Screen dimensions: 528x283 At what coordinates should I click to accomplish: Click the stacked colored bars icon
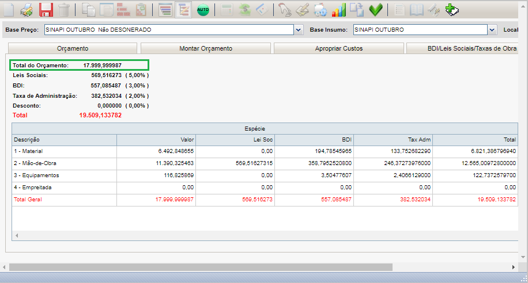(165, 10)
